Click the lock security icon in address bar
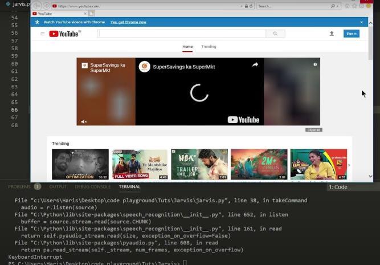 pos(246,6)
